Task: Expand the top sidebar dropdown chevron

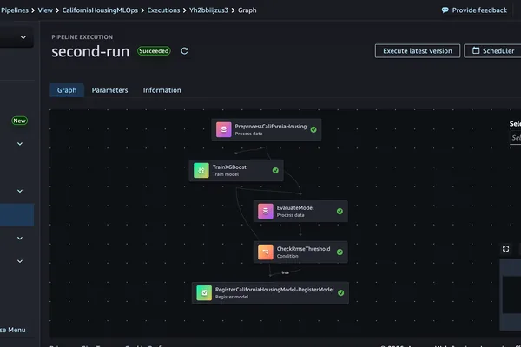Action: [23, 37]
